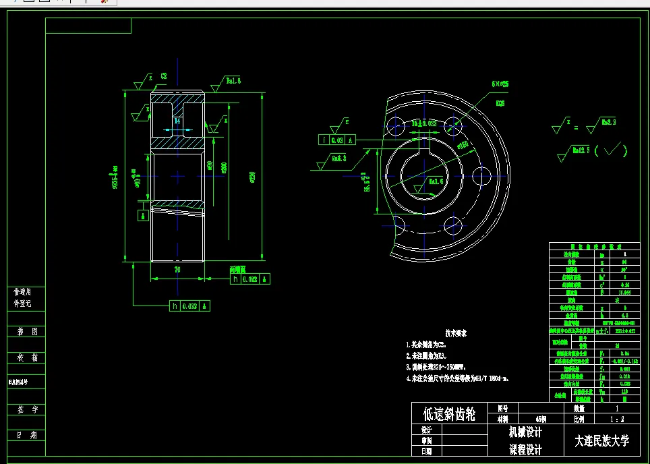Click the ø160 bolt circle dimension
Image resolution: width=650 pixels, height=464 pixels.
pos(463,145)
